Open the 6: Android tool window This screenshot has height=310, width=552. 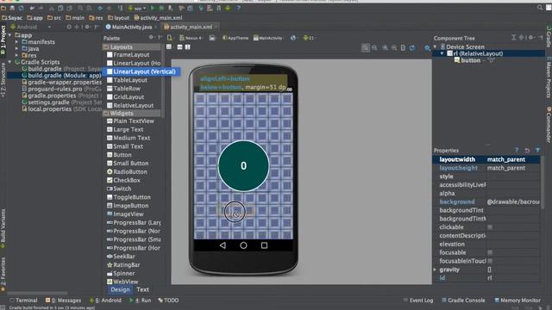105,301
